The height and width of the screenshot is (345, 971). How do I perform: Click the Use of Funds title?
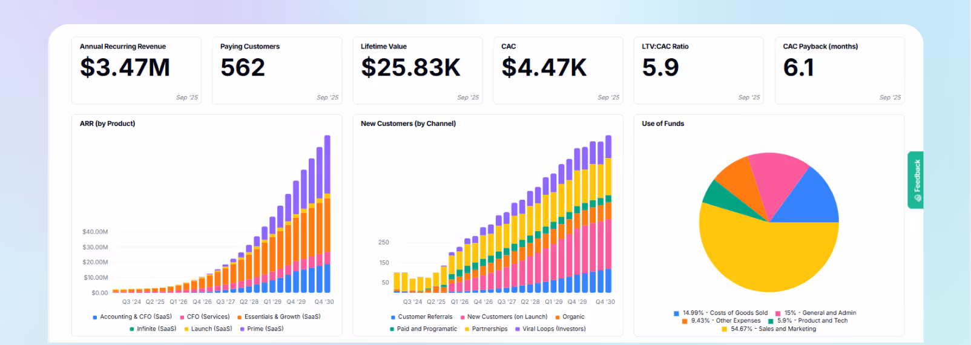tap(663, 123)
